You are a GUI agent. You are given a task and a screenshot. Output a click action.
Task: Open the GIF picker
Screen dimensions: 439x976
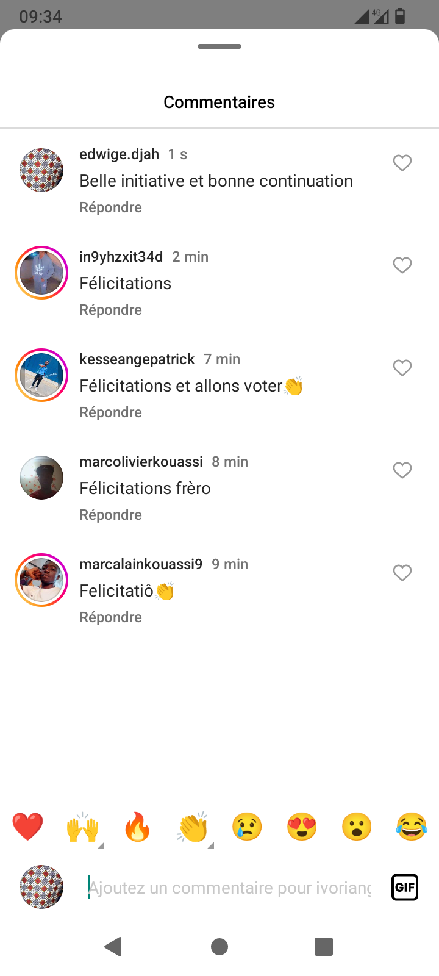click(x=405, y=887)
